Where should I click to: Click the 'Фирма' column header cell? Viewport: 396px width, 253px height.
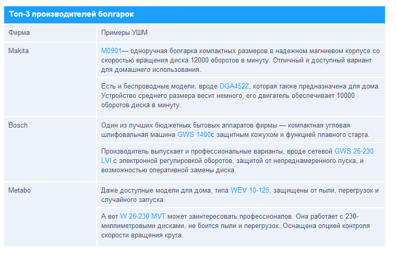50,33
